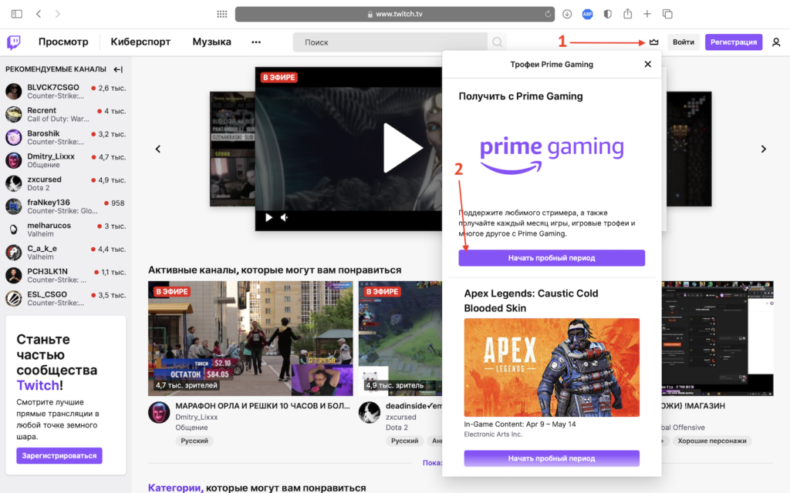Open the three-dots more menu
The image size is (790, 493).
(x=256, y=42)
